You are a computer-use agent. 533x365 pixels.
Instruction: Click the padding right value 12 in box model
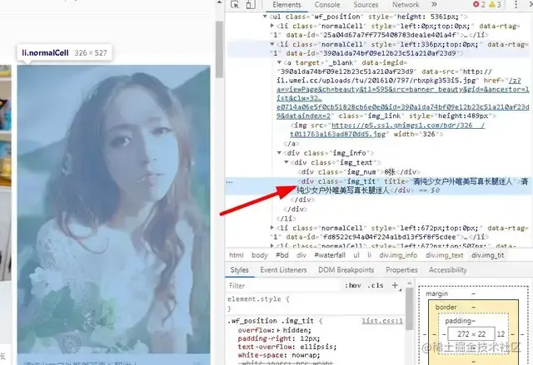(x=501, y=334)
